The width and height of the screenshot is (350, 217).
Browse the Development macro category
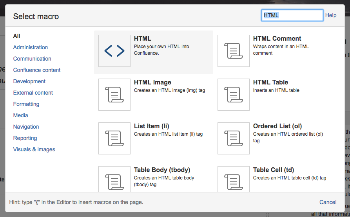coord(29,81)
